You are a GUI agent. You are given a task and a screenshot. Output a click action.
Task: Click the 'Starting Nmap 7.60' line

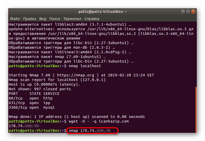tap(81, 75)
